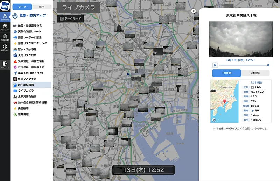Open the 気候変動 globe icon
280x181 pixels.
5,38
